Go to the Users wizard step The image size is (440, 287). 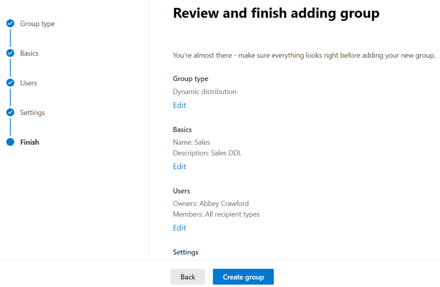tap(28, 83)
